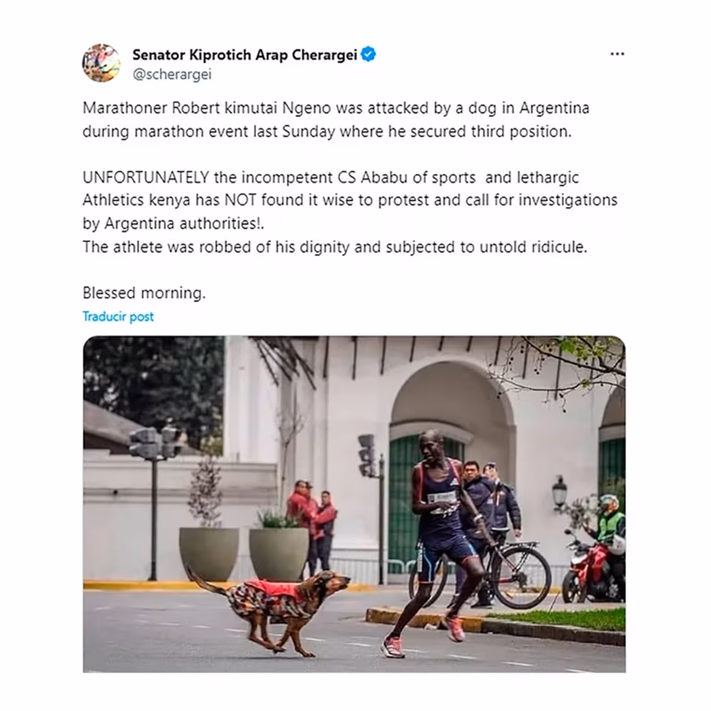Click the Senator Kiprotich Arap Cherargei name
711x711 pixels.
click(245, 55)
